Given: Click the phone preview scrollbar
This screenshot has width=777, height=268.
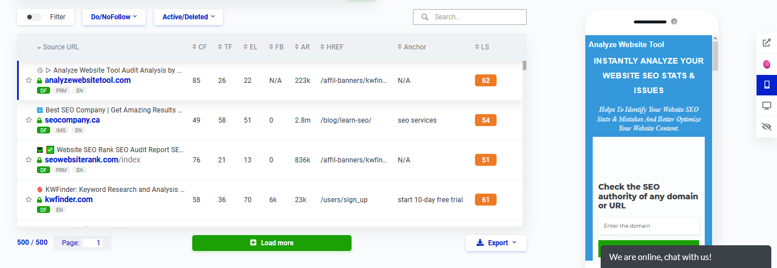Looking at the screenshot, I should click(715, 56).
